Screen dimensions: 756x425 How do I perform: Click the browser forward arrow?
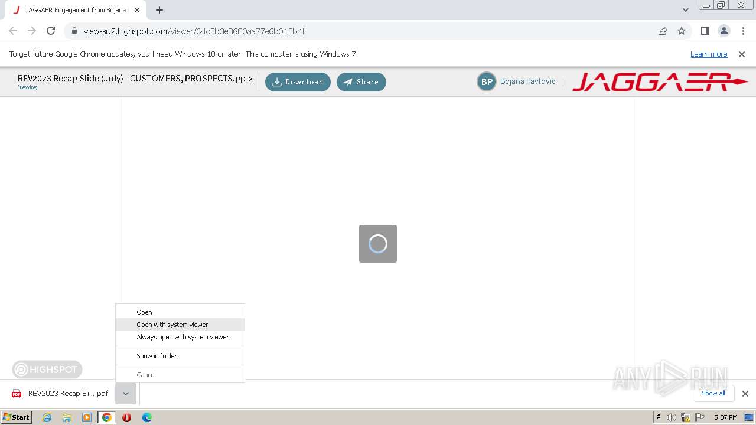32,31
